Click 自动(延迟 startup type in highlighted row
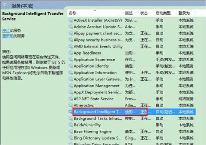206x145 pixels. 165,112
